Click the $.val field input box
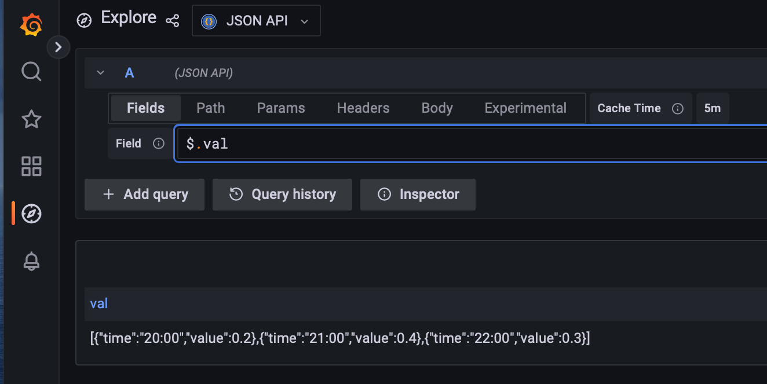Screen dimensions: 767x384 (463, 143)
